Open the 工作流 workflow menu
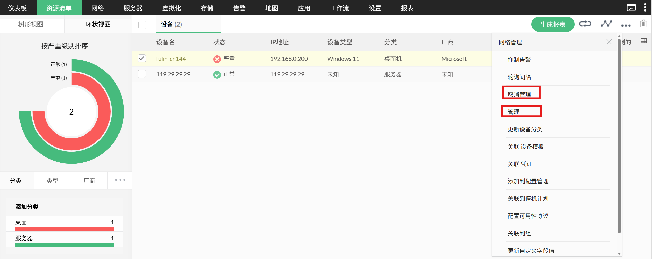This screenshot has width=652, height=259. tap(339, 8)
